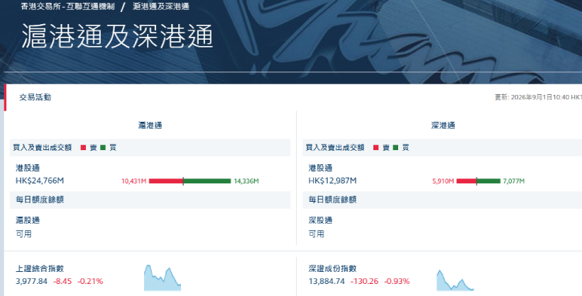Screen dimensions: 582x296
Task: Click the red sell bar showing 5,910M
Action: pos(466,181)
